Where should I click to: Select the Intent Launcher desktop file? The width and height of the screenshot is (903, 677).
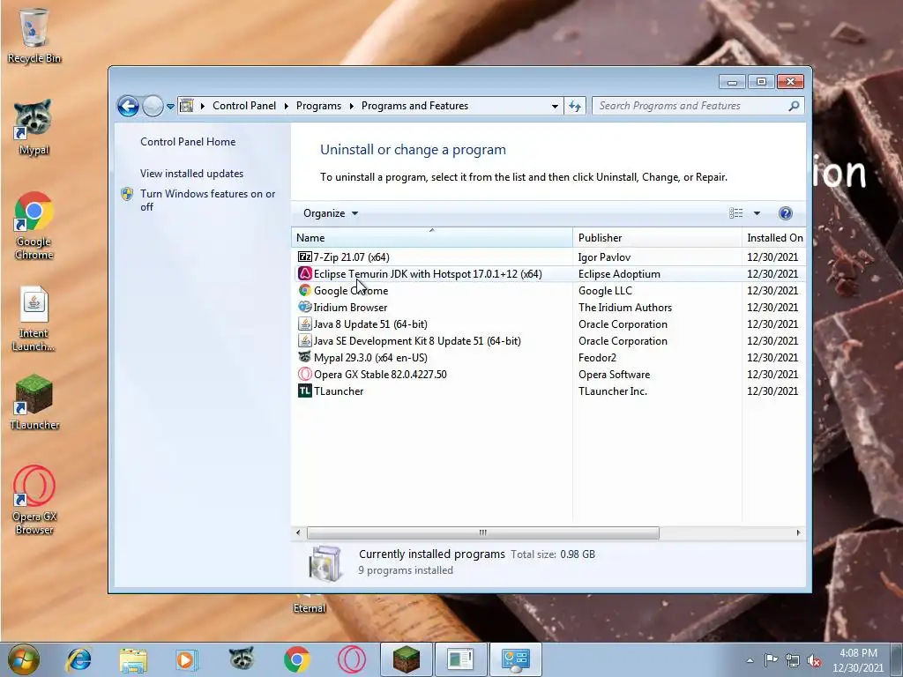[x=34, y=318]
